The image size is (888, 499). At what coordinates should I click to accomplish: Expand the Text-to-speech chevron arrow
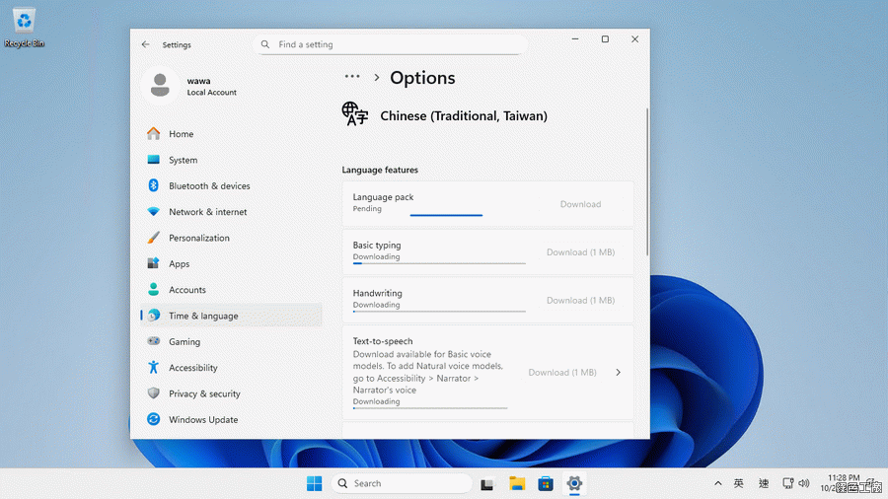coord(619,373)
